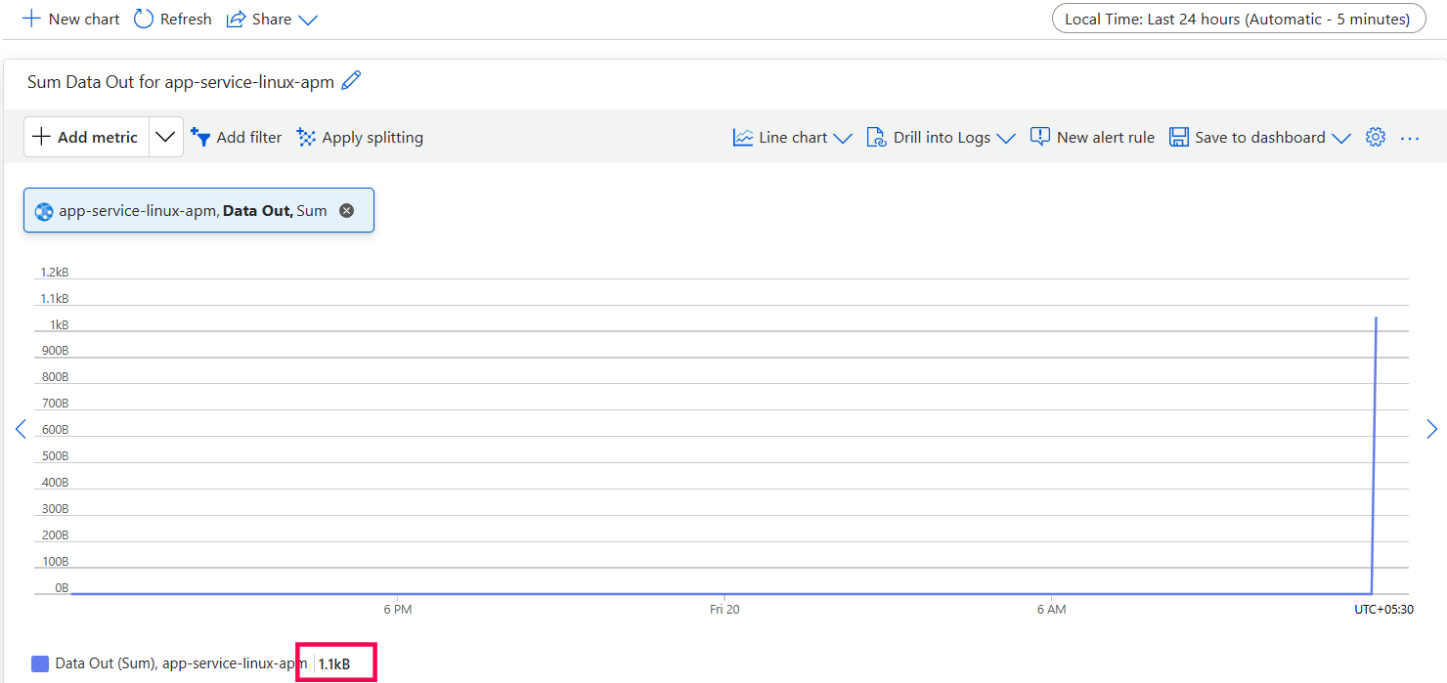Image resolution: width=1447 pixels, height=683 pixels.
Task: Click the Add metric button
Action: coord(86,137)
